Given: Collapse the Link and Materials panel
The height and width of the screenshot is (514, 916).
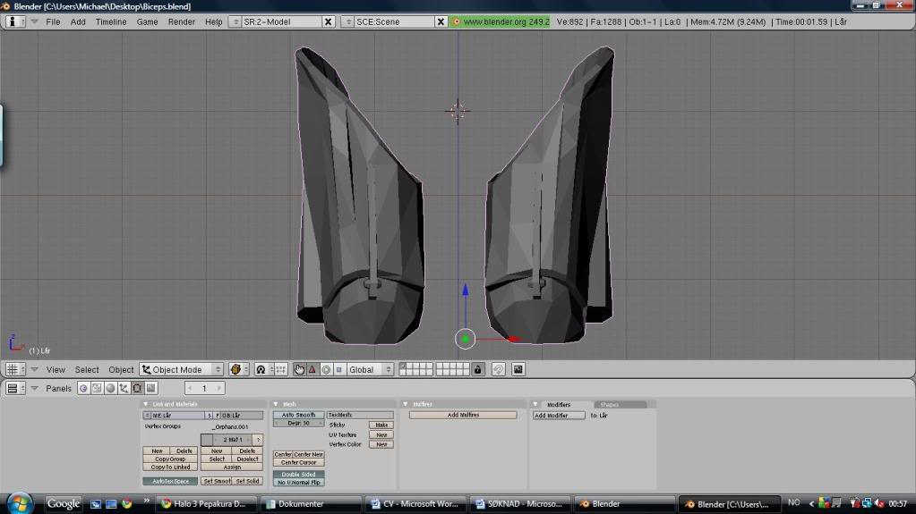Looking at the screenshot, I should pyautogui.click(x=146, y=404).
